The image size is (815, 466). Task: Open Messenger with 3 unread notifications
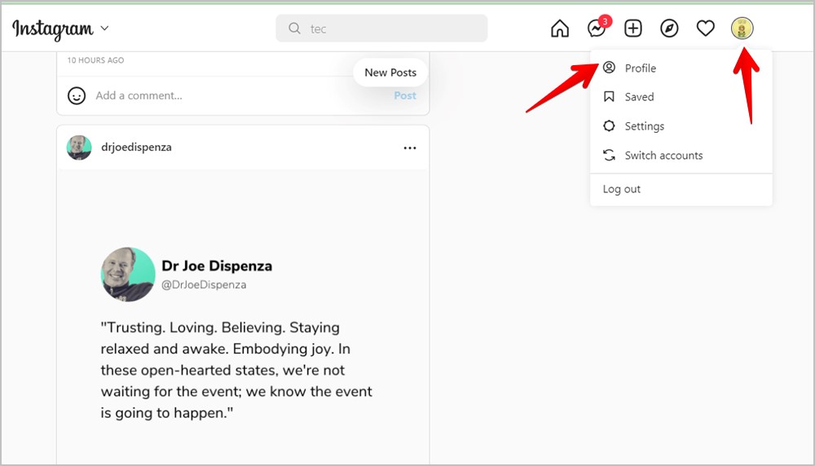point(598,28)
